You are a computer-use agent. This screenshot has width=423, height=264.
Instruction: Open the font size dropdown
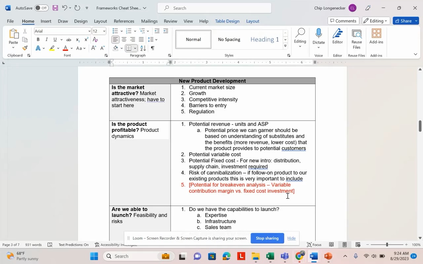click(x=104, y=31)
